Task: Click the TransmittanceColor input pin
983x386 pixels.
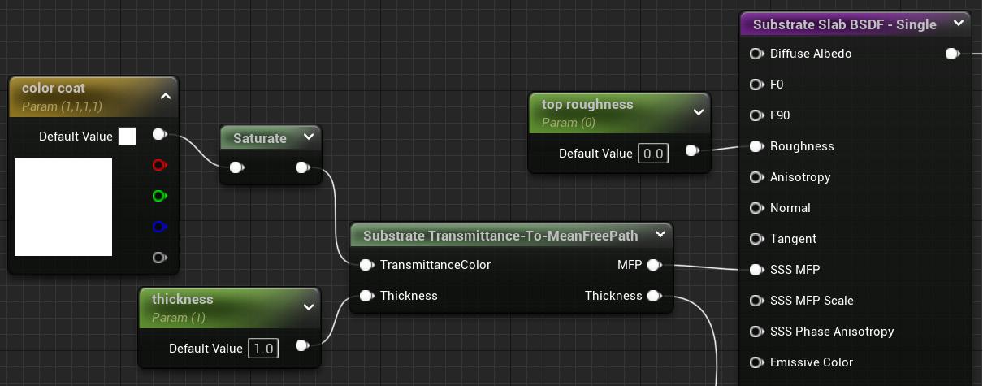Action: click(366, 265)
